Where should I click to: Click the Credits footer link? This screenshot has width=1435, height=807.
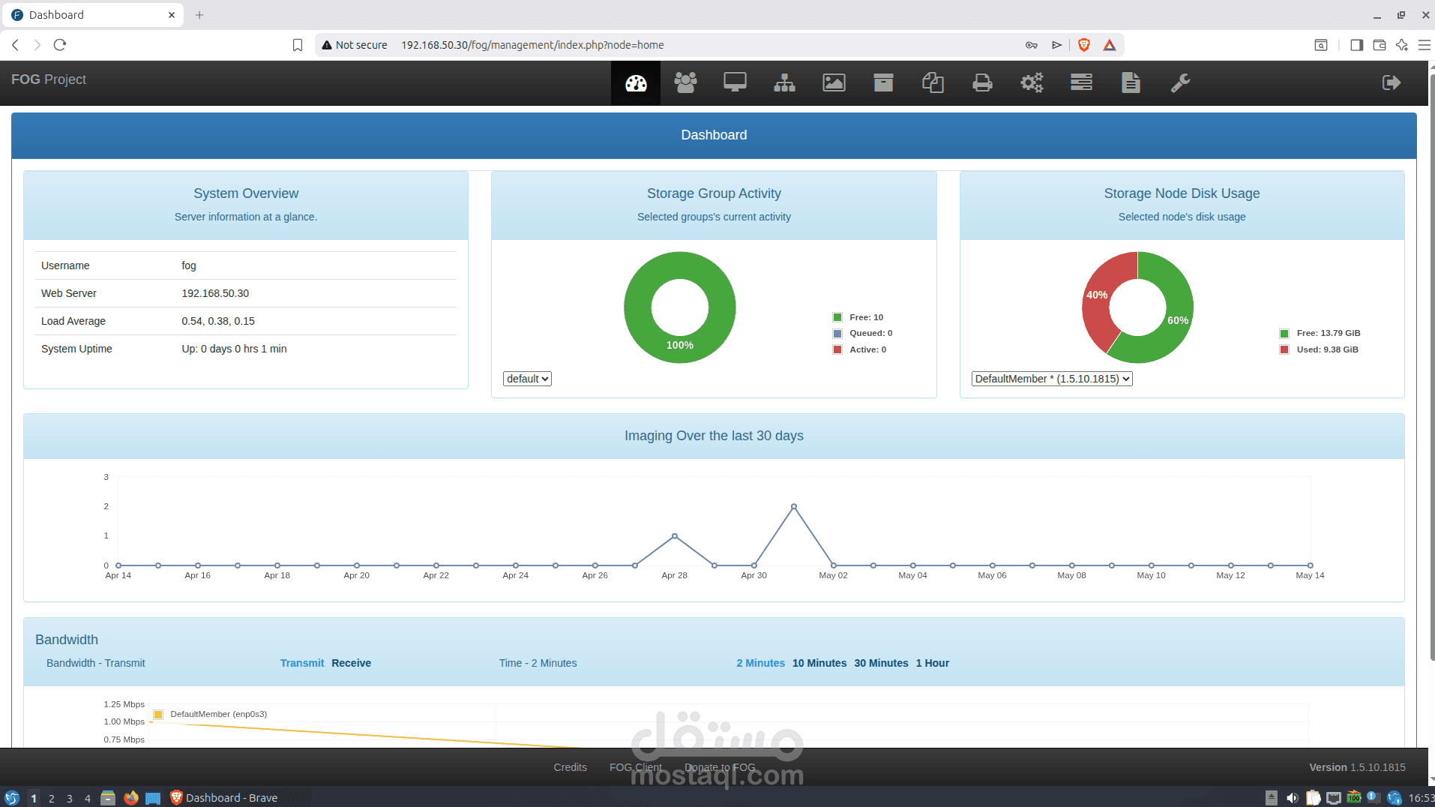[x=570, y=767]
